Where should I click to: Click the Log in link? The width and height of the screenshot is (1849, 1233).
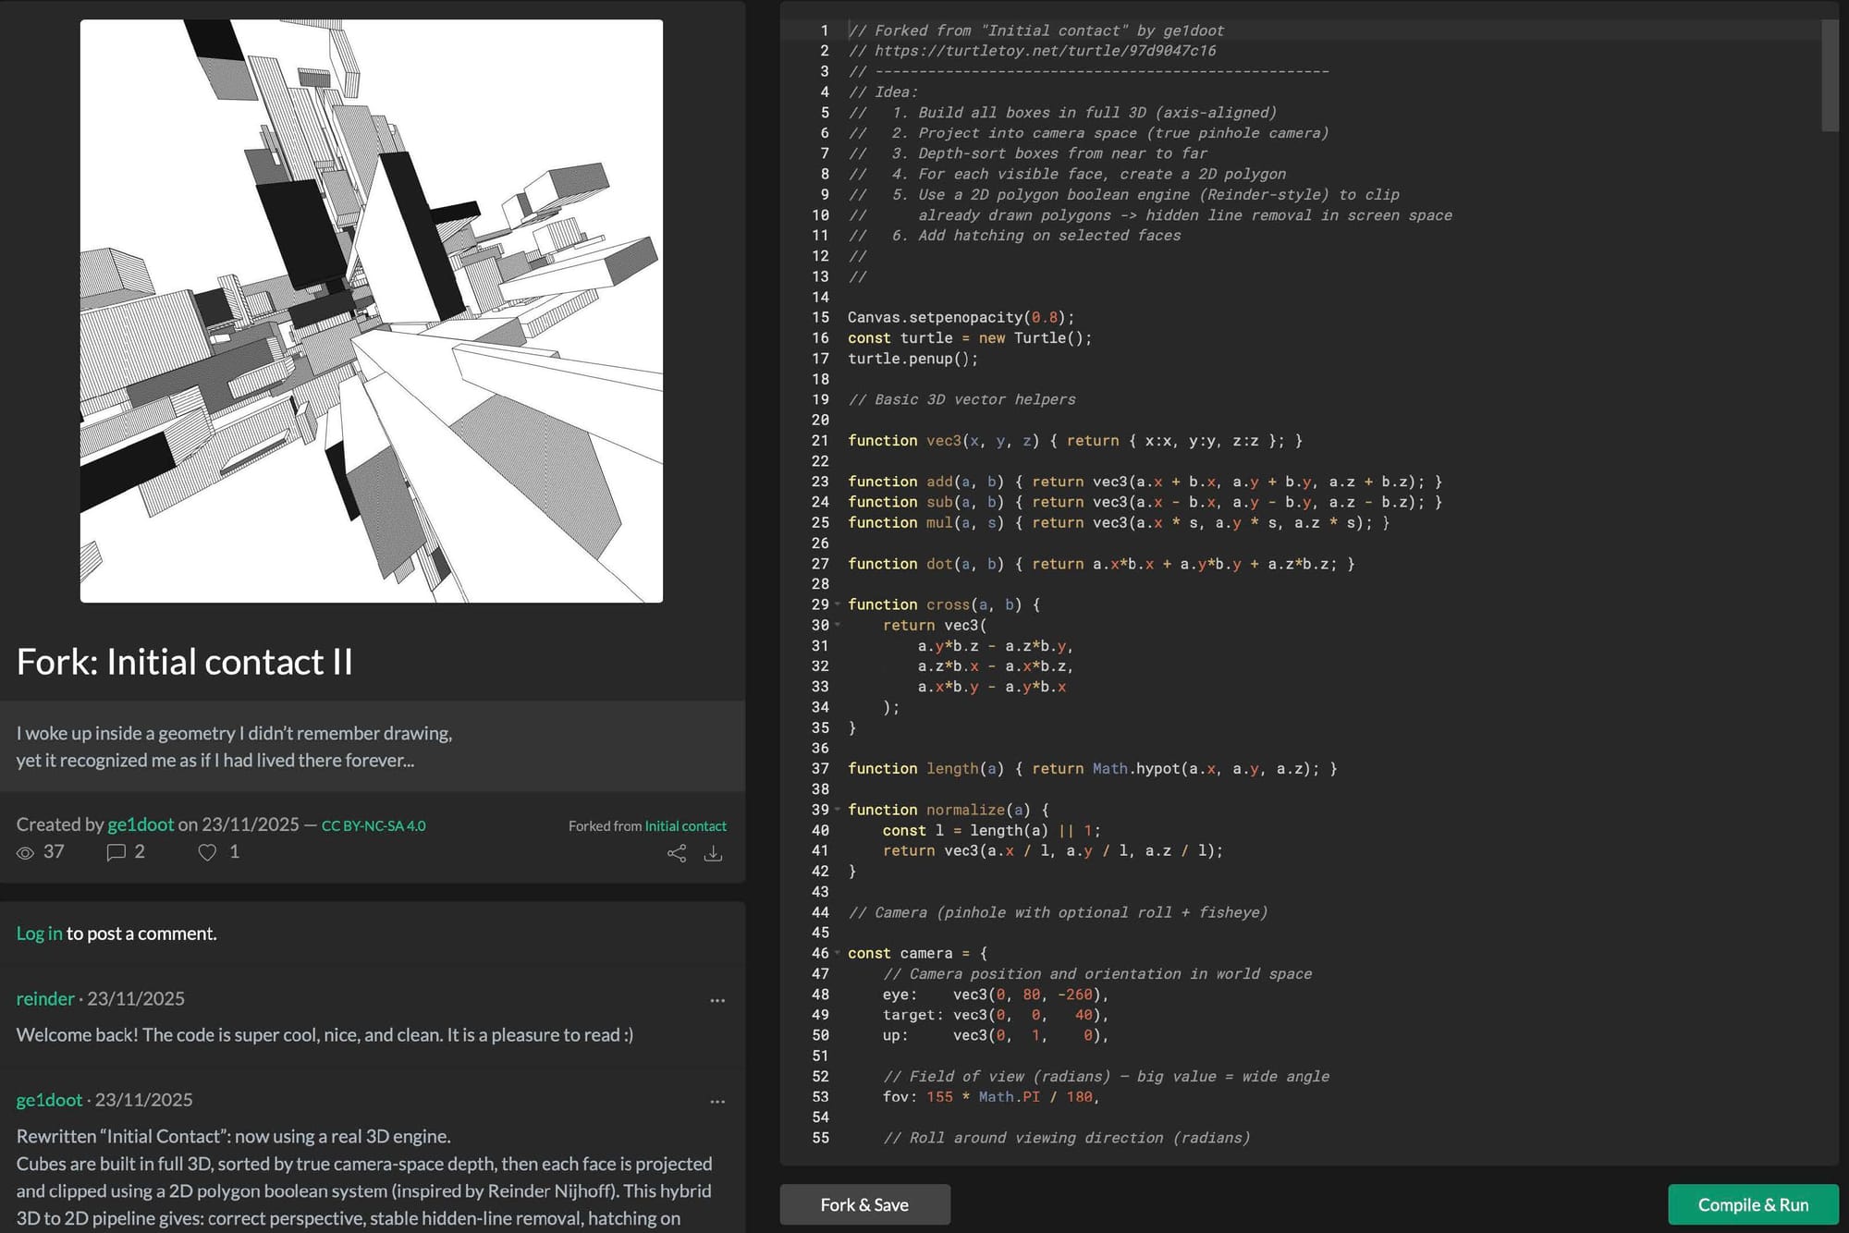point(39,933)
